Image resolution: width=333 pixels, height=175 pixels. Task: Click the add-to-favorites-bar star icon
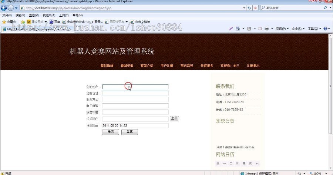[x=23, y=22]
